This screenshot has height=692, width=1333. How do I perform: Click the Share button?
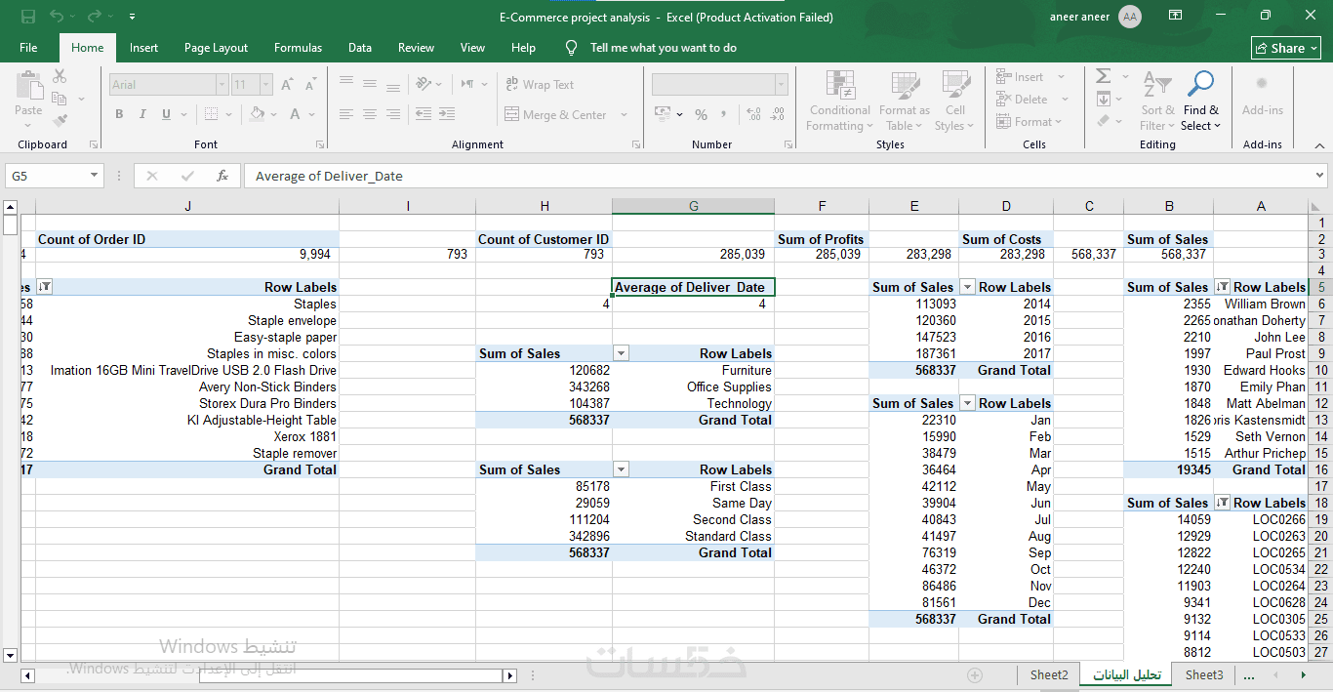pos(1286,48)
